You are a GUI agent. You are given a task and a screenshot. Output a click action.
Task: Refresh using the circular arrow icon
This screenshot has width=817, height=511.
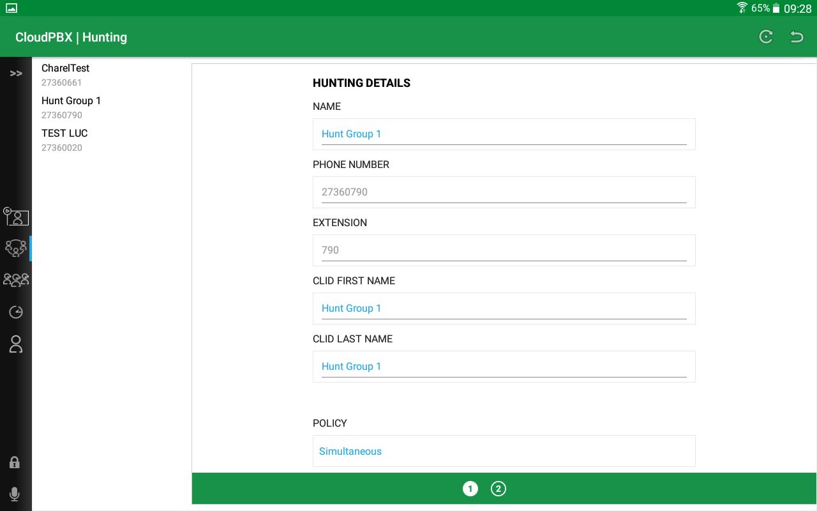pos(766,36)
